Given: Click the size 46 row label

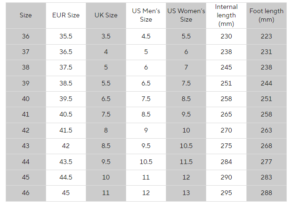Looking at the screenshot, I should click(26, 193).
